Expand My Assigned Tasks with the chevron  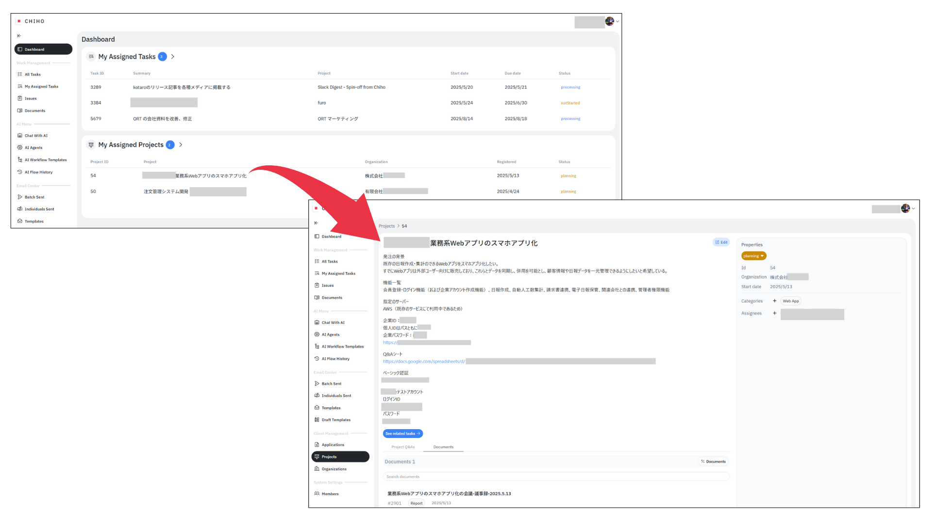[173, 57]
